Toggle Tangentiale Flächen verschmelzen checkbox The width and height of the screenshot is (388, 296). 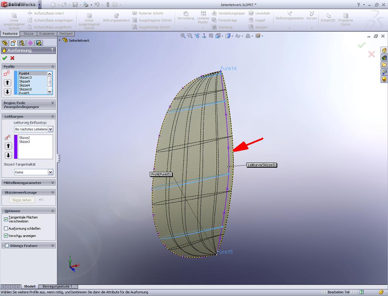(6, 219)
